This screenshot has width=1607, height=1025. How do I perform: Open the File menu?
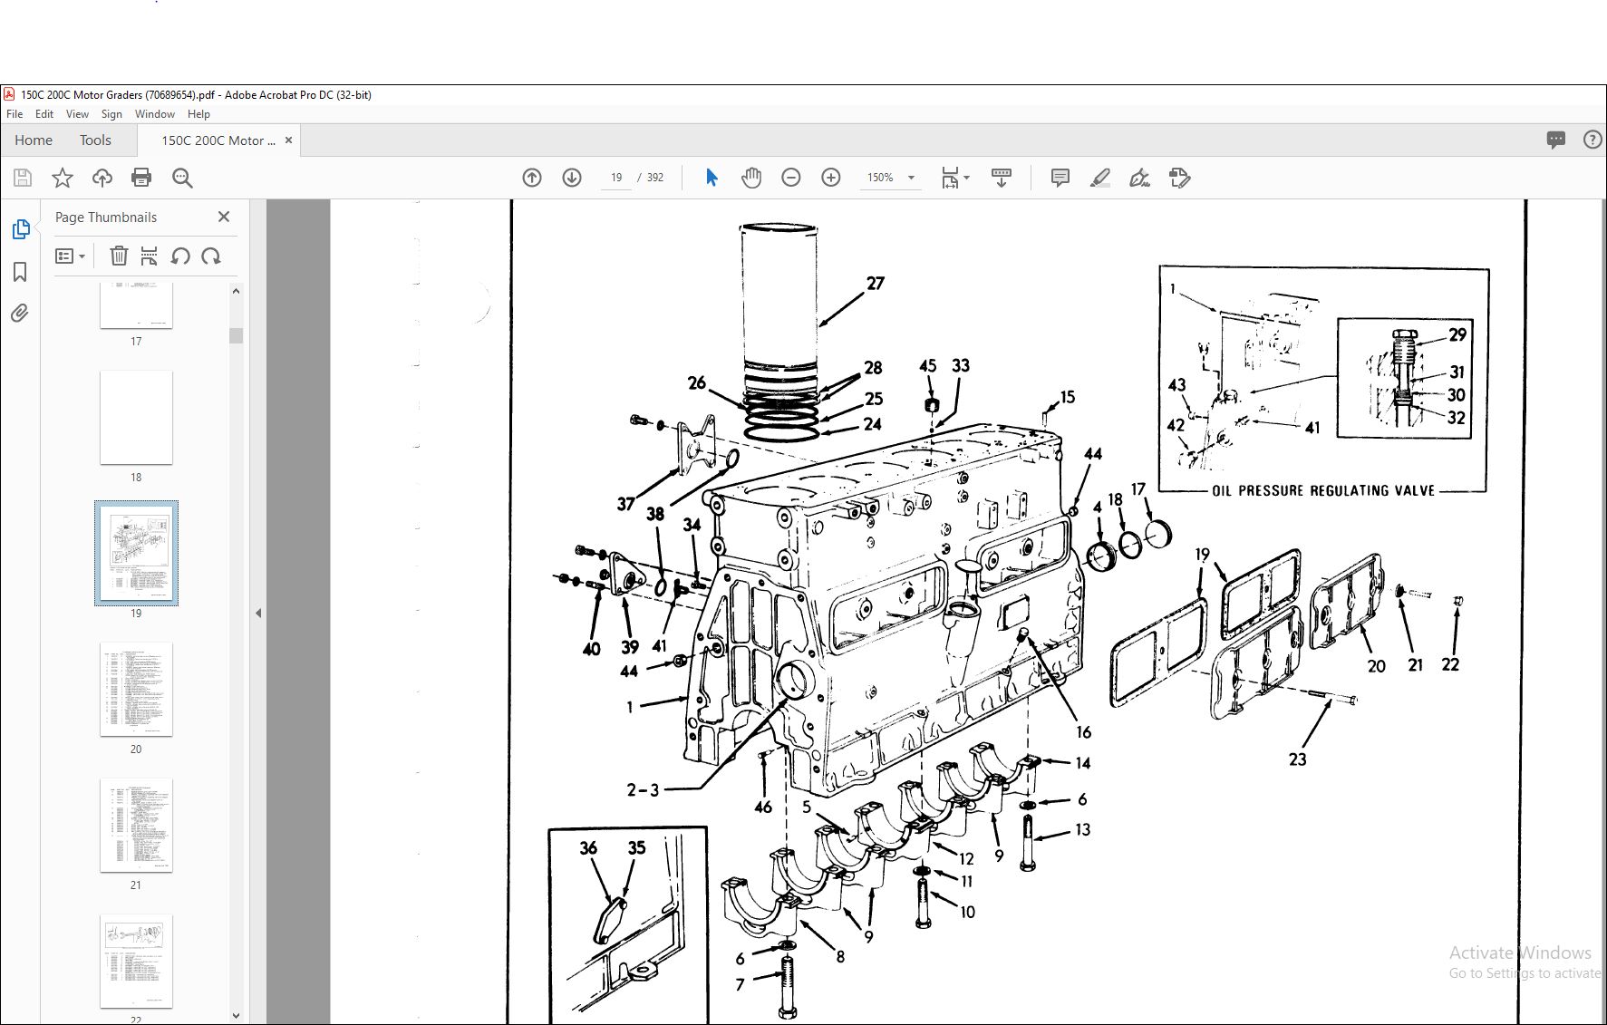(x=15, y=114)
